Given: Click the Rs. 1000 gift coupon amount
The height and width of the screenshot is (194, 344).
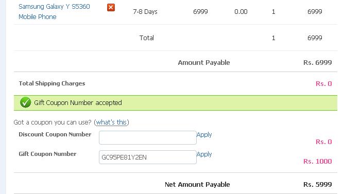Looking at the screenshot, I should click(317, 162).
